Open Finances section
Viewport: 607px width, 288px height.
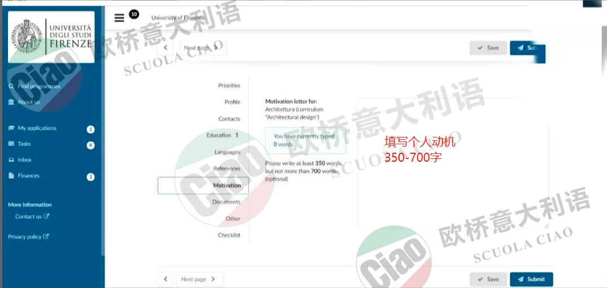[x=24, y=176]
